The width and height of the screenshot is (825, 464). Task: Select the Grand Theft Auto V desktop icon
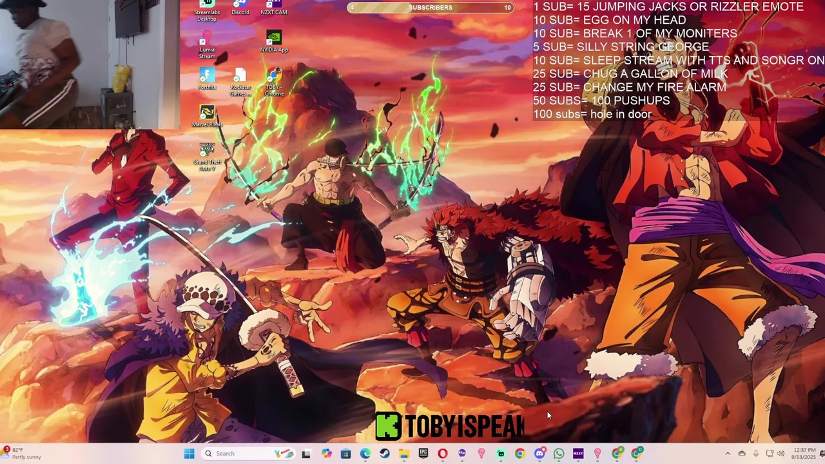point(207,157)
